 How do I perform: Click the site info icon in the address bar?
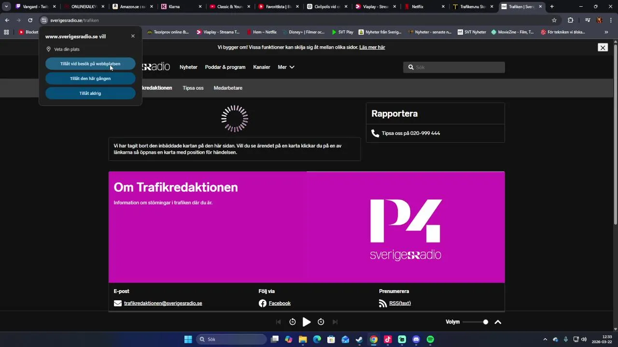[44, 20]
